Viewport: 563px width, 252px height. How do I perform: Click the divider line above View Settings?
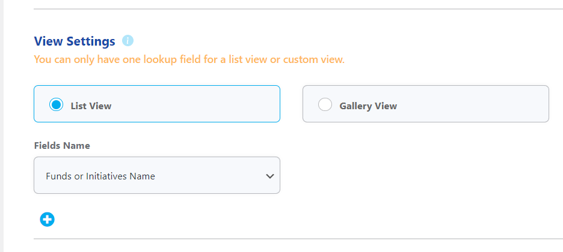click(x=298, y=9)
